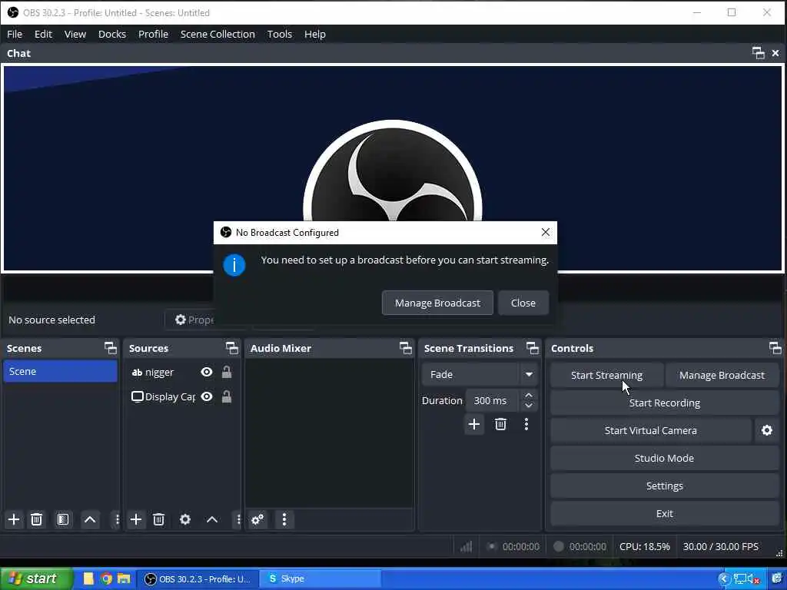Pop out the Scenes dock panel

tap(111, 348)
